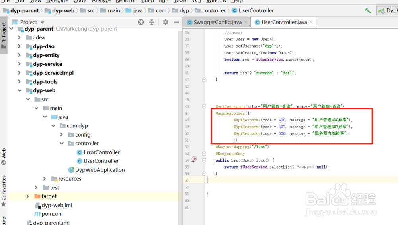Select dyp-parent.iml file
This screenshot has height=225, width=398.
pos(51,223)
